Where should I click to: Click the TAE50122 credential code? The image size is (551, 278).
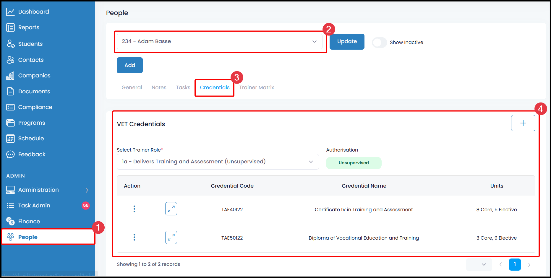tap(232, 238)
